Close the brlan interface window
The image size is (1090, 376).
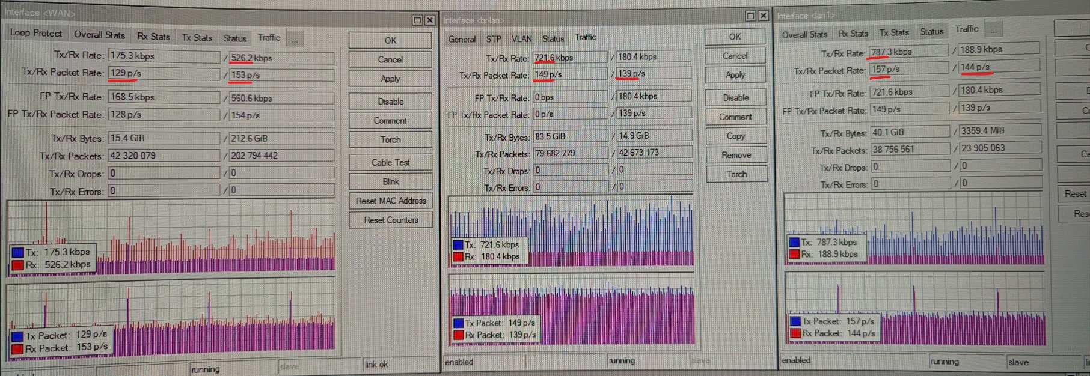tap(763, 16)
